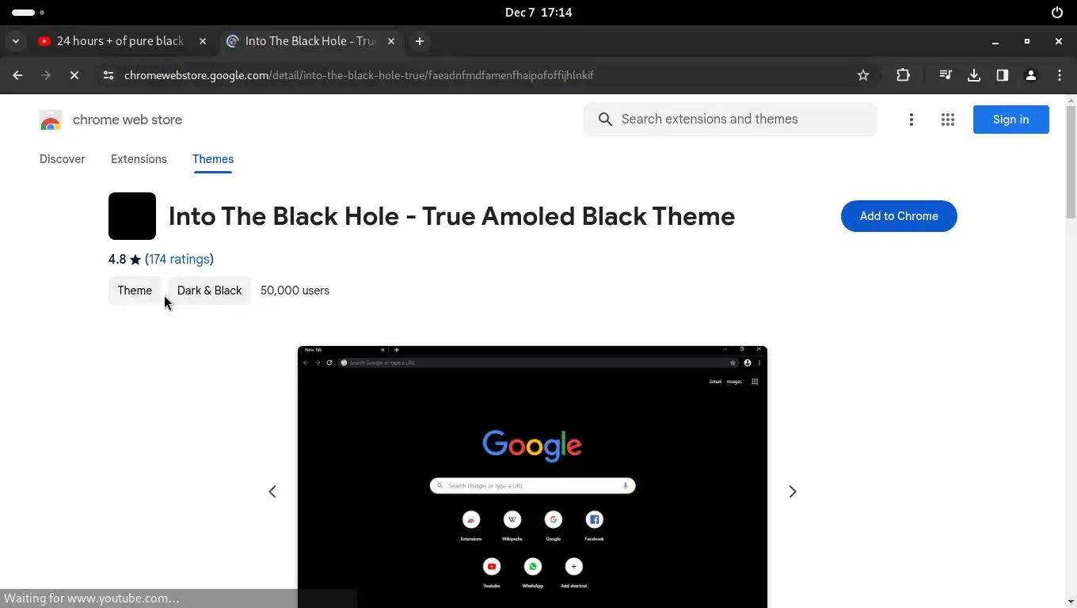This screenshot has width=1077, height=608.
Task: Show previous screenshot with left chevron
Action: (272, 492)
